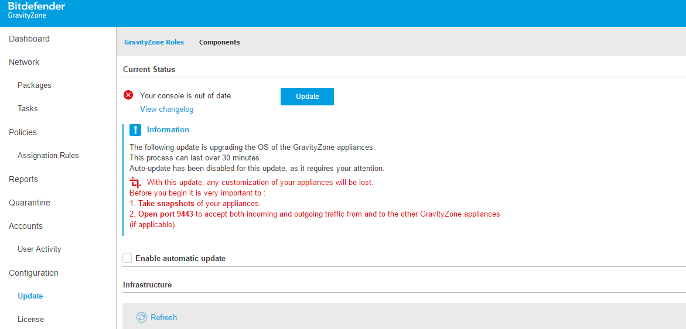This screenshot has width=686, height=329.
Task: Click the red out-of-date error icon
Action: [x=128, y=95]
